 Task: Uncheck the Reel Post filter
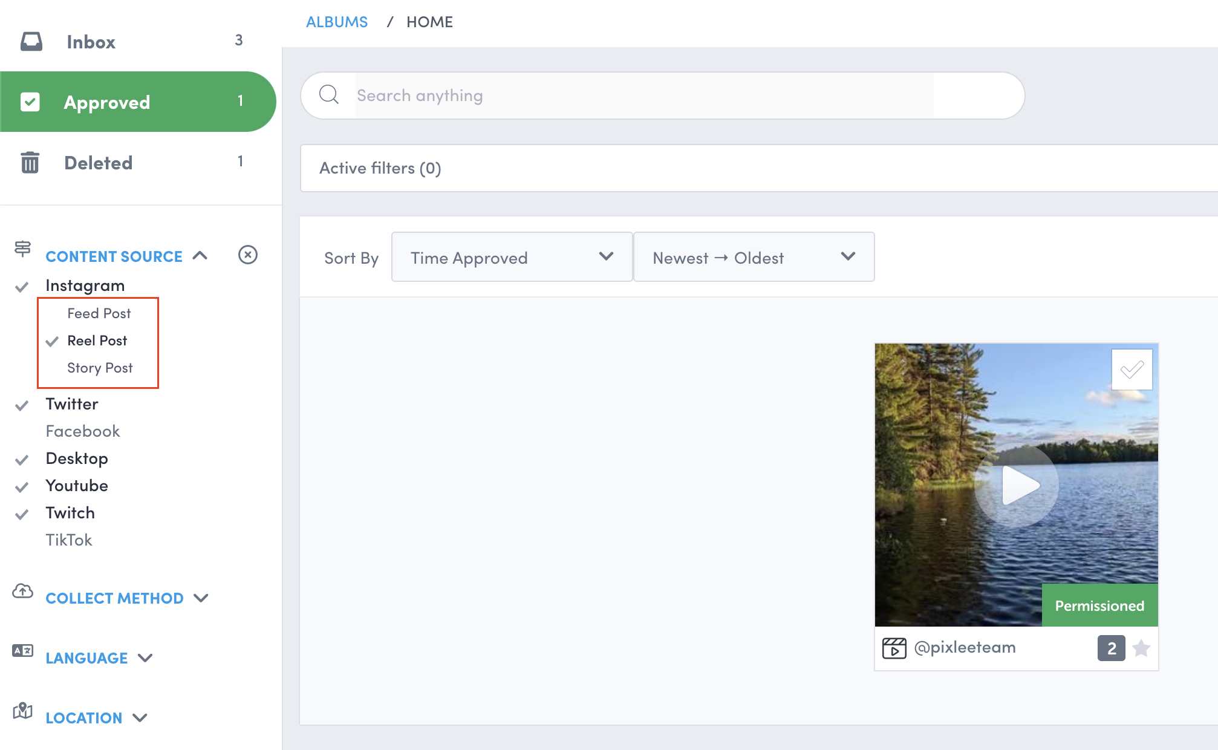click(97, 341)
